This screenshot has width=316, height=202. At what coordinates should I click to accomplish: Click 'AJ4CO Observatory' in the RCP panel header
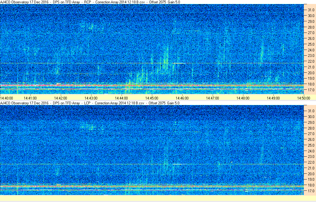click(x=15, y=2)
